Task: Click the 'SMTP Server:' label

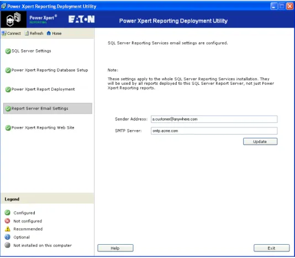Action: point(128,131)
